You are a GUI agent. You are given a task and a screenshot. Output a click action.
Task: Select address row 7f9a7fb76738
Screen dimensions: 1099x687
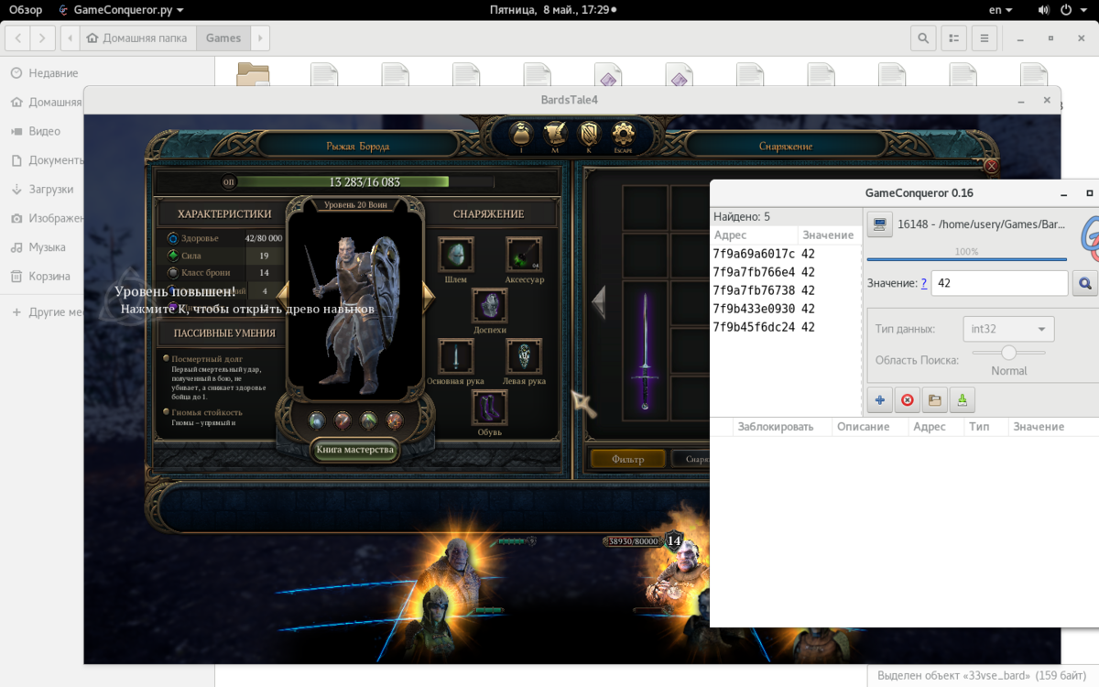point(786,290)
